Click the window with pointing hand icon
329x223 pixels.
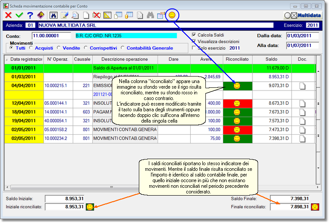coord(161,15)
